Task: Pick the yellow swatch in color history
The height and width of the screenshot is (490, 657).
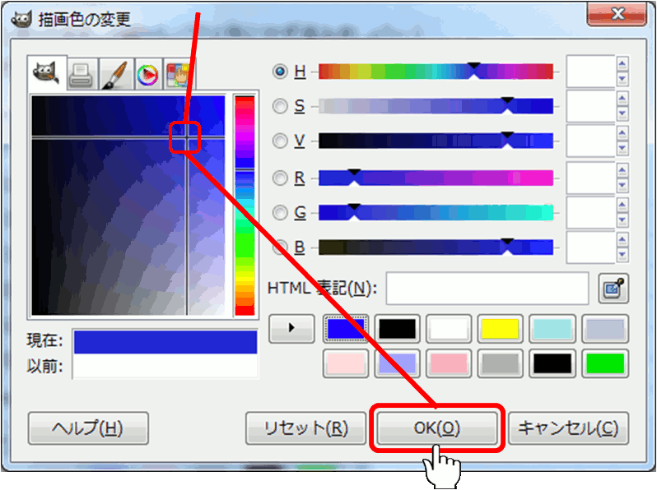Action: (x=500, y=328)
